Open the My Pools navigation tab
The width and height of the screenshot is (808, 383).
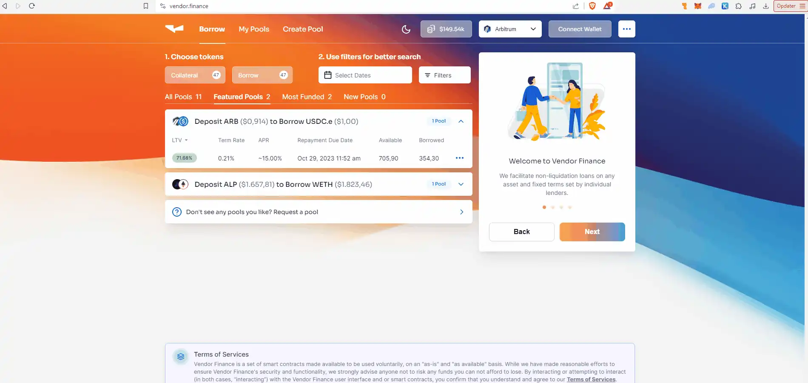tap(254, 29)
